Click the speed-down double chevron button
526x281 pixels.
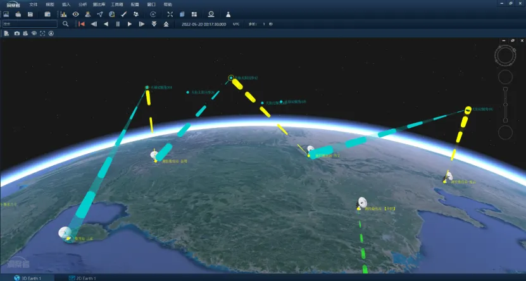tap(154, 24)
